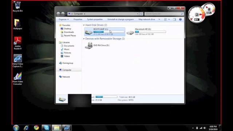Viewport: 233px width, 131px height.
Task: Open Google Chrome from the taskbar
Action: pyautogui.click(x=36, y=128)
